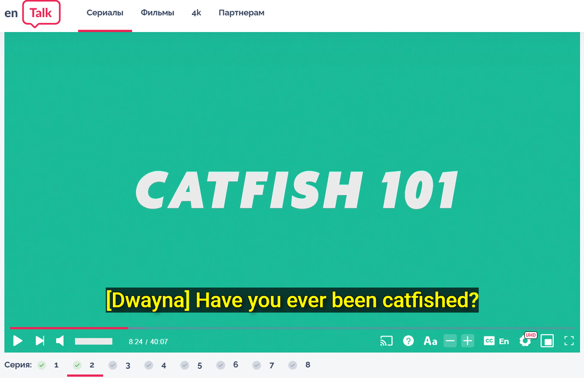Image resolution: width=584 pixels, height=378 pixels.
Task: Mute the audio with speaker icon
Action: pyautogui.click(x=60, y=341)
